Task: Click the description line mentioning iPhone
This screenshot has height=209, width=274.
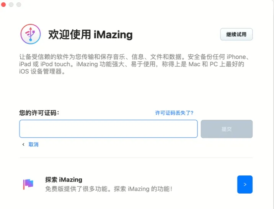Action: click(135, 57)
